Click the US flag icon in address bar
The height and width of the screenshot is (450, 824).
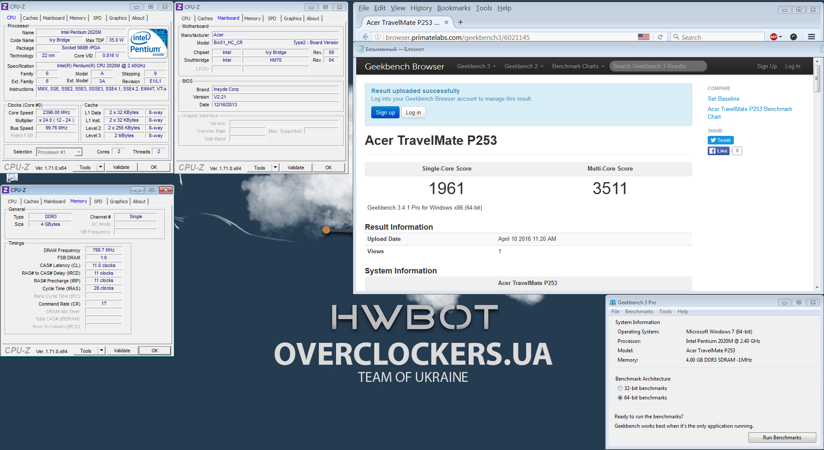[644, 37]
